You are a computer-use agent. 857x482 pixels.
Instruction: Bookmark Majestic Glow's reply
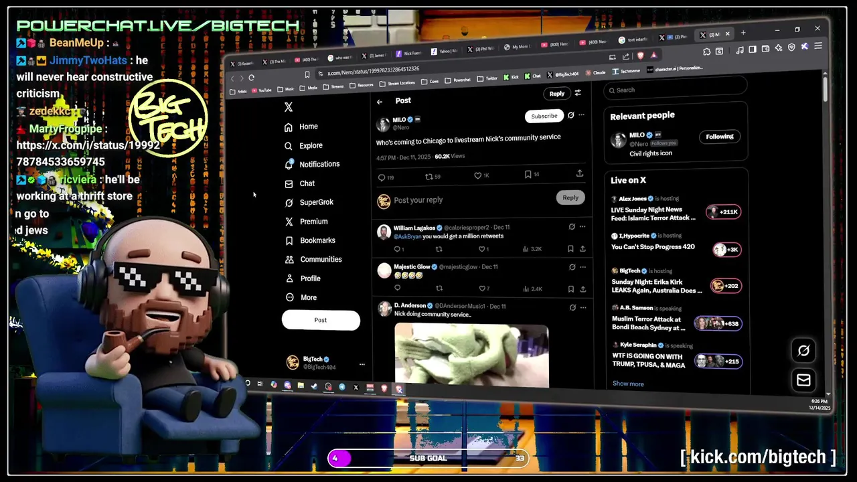point(570,289)
